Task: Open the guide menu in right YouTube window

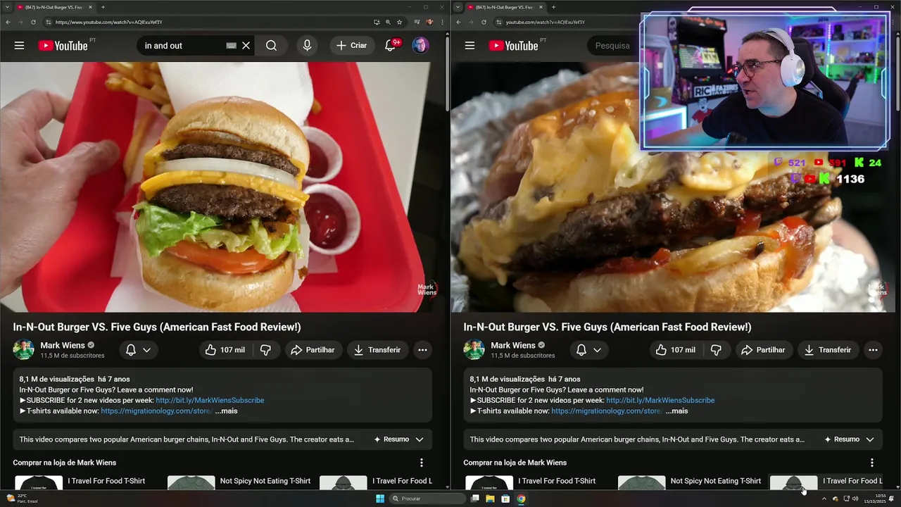Action: click(470, 45)
